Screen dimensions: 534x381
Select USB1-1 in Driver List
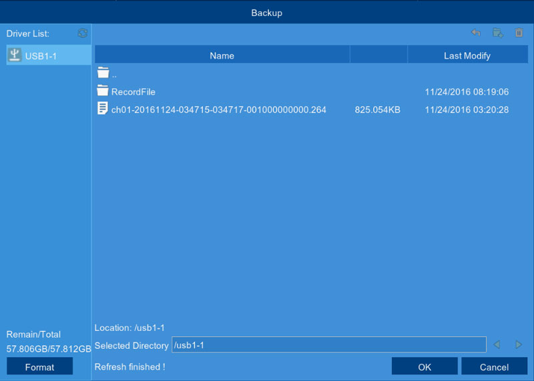[x=49, y=55]
